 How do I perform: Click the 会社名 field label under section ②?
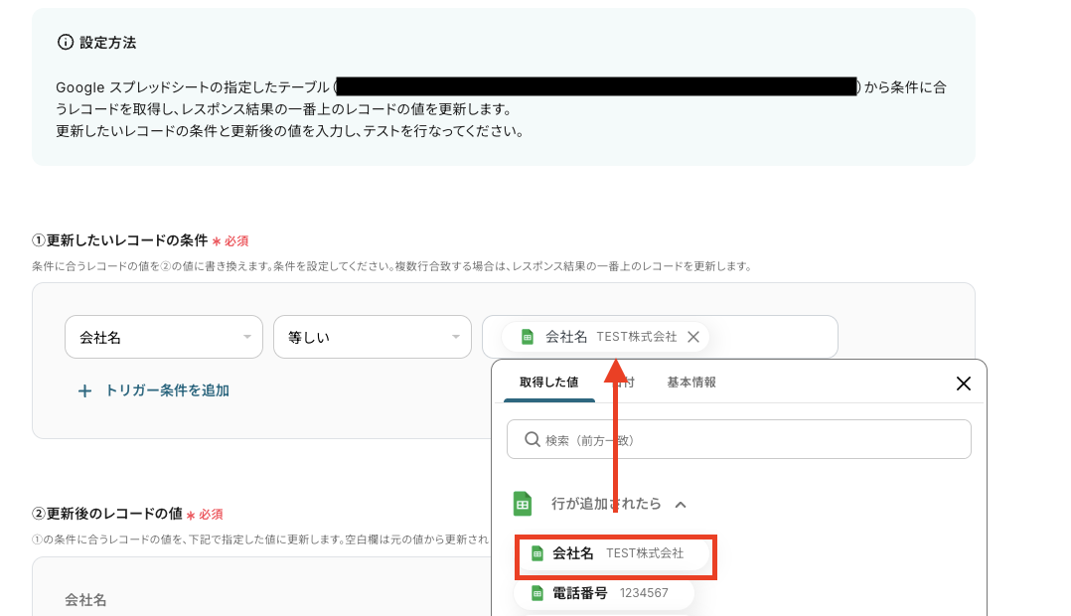coord(85,600)
